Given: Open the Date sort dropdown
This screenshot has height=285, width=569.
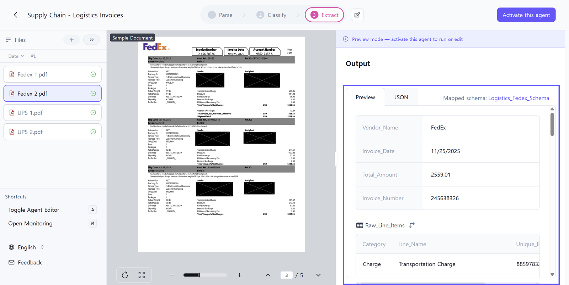Looking at the screenshot, I should 16,56.
